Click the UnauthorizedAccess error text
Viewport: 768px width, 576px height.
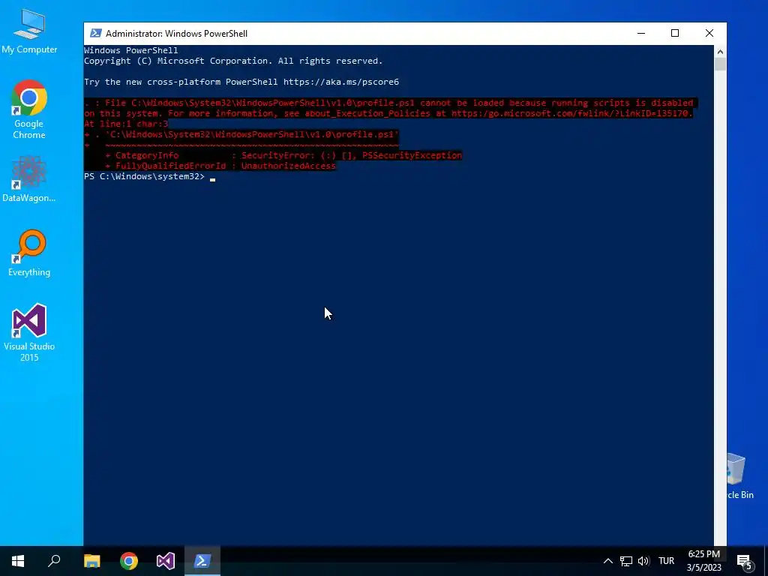coord(288,166)
